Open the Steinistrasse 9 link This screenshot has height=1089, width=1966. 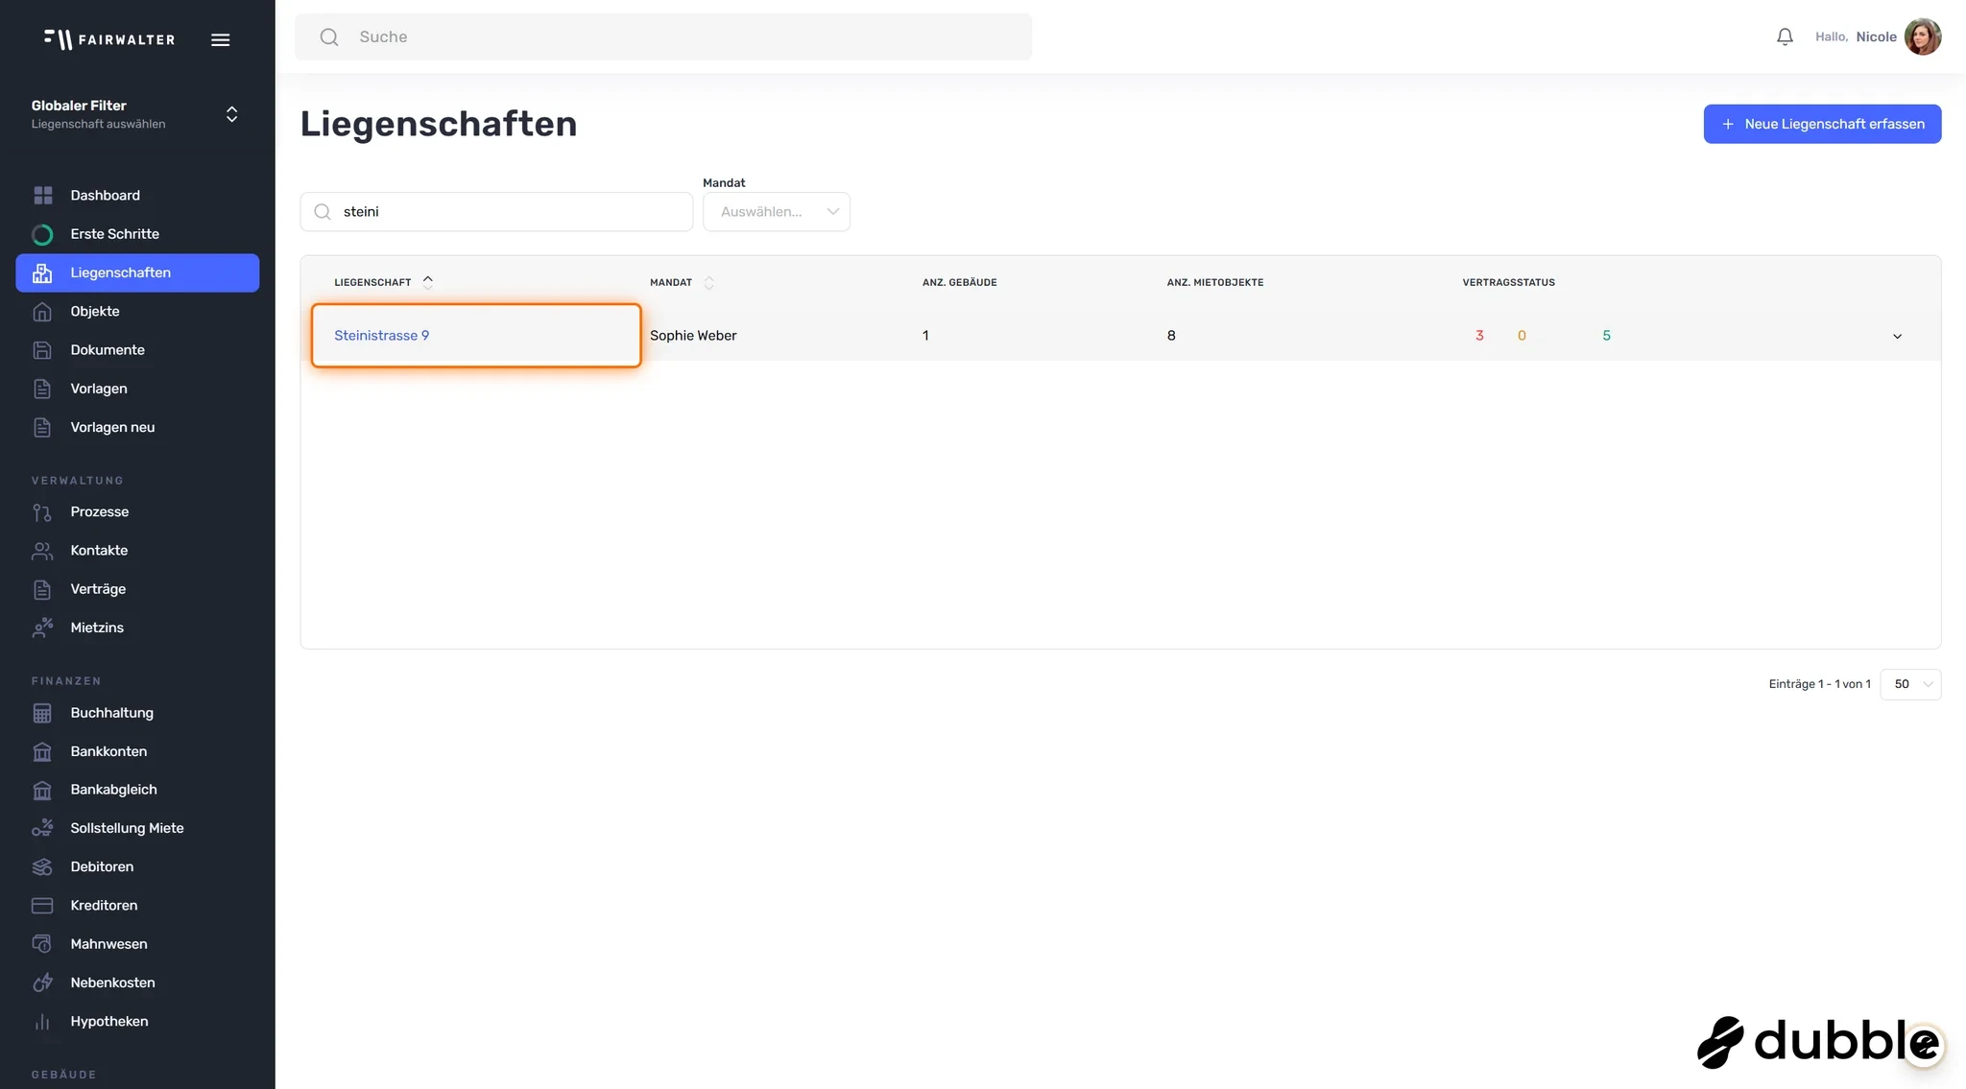click(381, 336)
